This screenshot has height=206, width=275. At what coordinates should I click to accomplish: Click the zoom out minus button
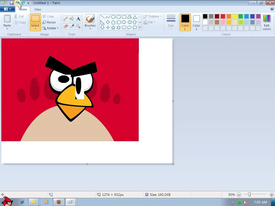(x=239, y=195)
